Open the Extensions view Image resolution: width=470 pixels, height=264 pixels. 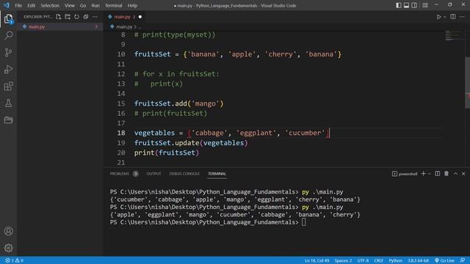coord(8,87)
